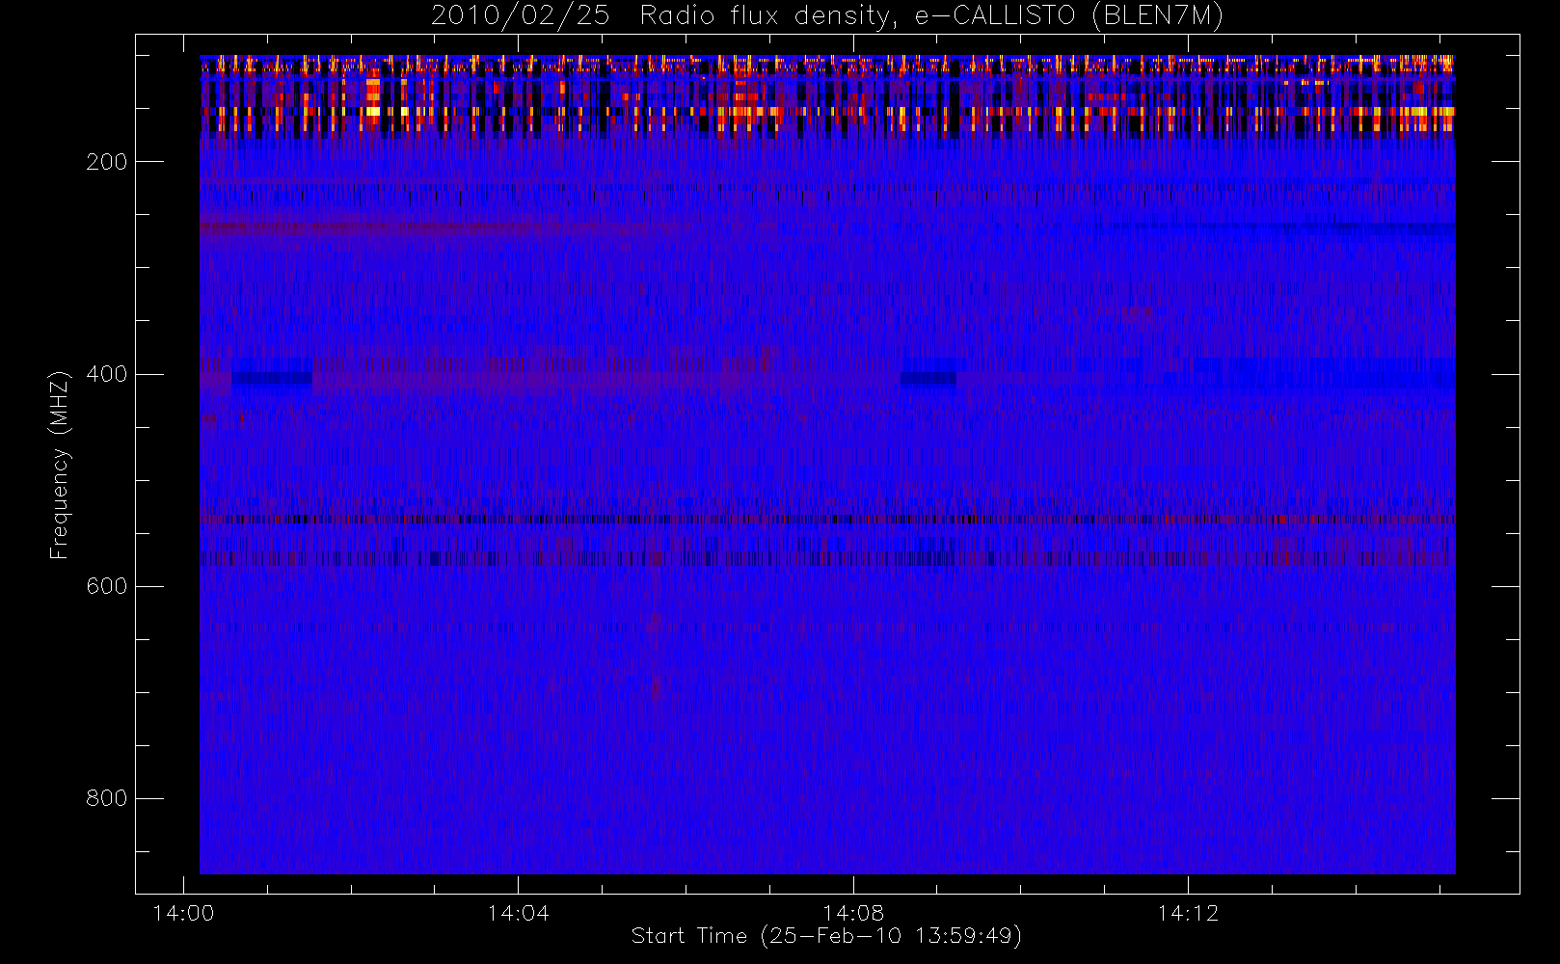Select the 200 frequency tick label
The height and width of the screenshot is (964, 1560).
pos(107,162)
